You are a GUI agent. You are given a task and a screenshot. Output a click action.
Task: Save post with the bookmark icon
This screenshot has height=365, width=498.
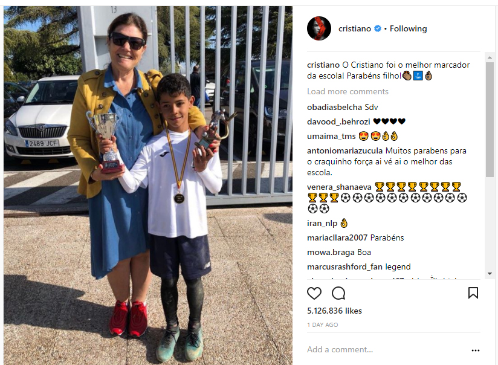tap(473, 293)
